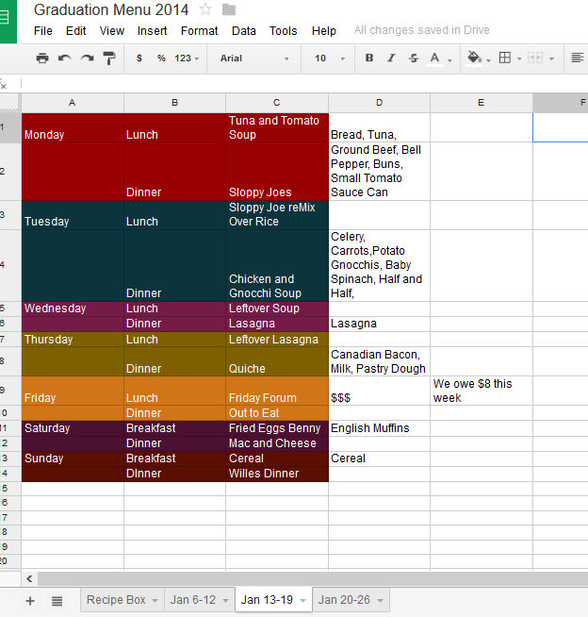
Task: Open the Edit menu
Action: 76,31
